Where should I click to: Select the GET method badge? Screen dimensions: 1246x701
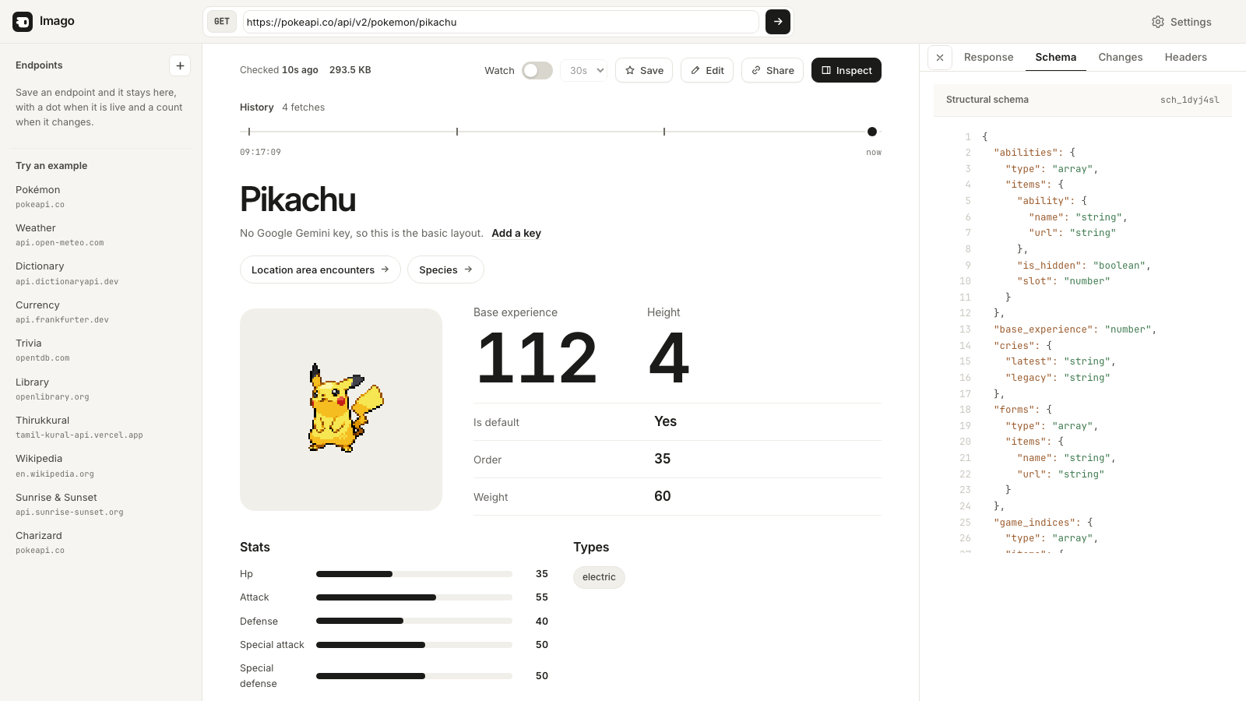click(x=222, y=22)
